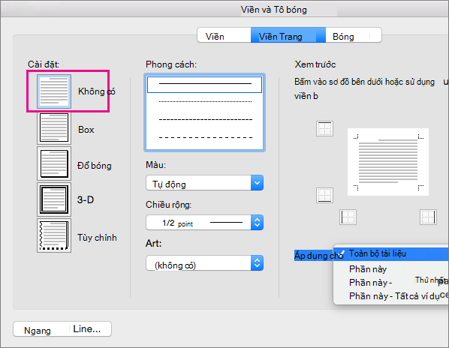
Task: Select the 'Tùy chỉnh' custom setting icon
Action: click(x=54, y=235)
